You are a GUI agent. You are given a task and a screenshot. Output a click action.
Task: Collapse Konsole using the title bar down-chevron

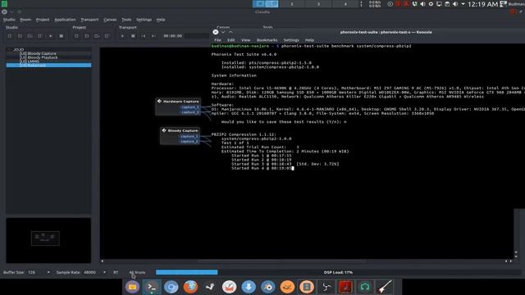[223, 32]
